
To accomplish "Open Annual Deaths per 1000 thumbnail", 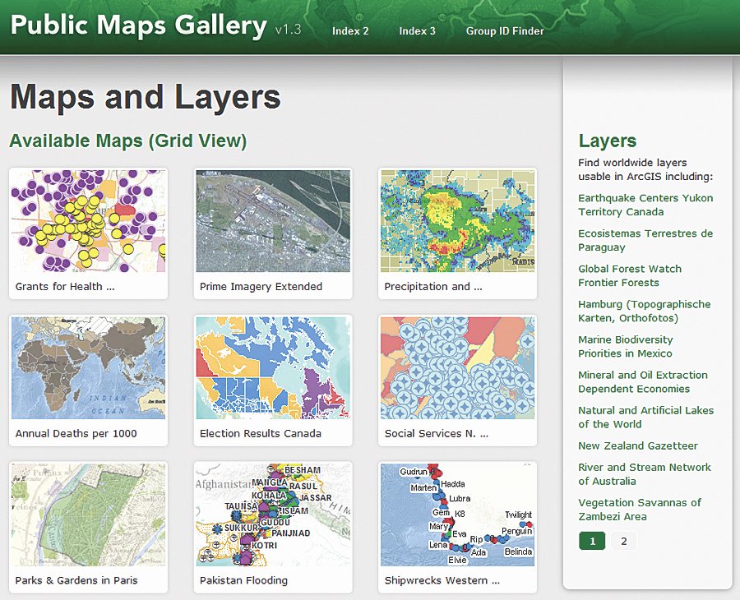I will coord(88,368).
